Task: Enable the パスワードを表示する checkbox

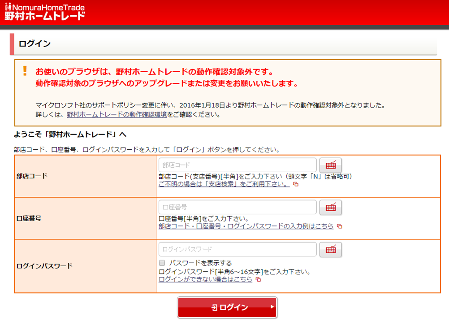Action: coord(162,263)
